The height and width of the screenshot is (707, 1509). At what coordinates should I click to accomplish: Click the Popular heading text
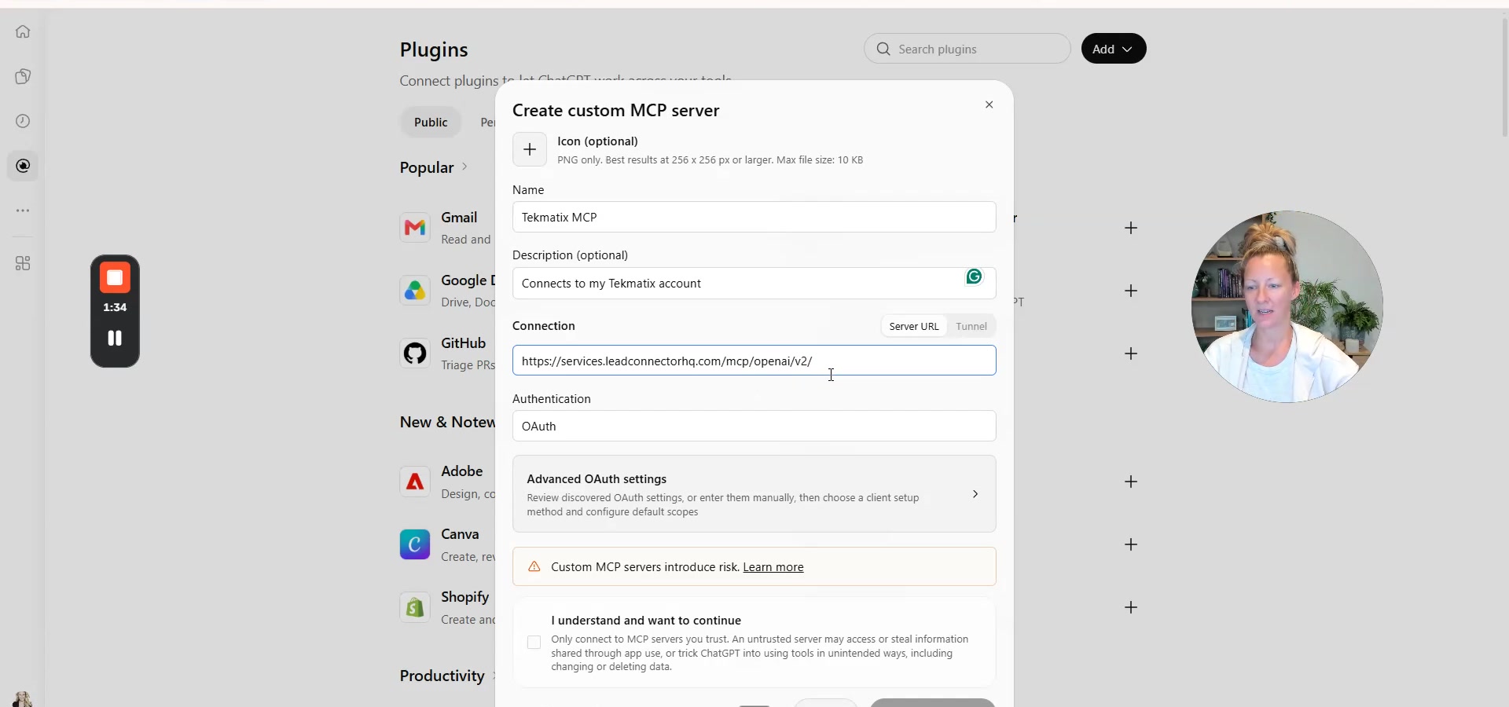(427, 167)
